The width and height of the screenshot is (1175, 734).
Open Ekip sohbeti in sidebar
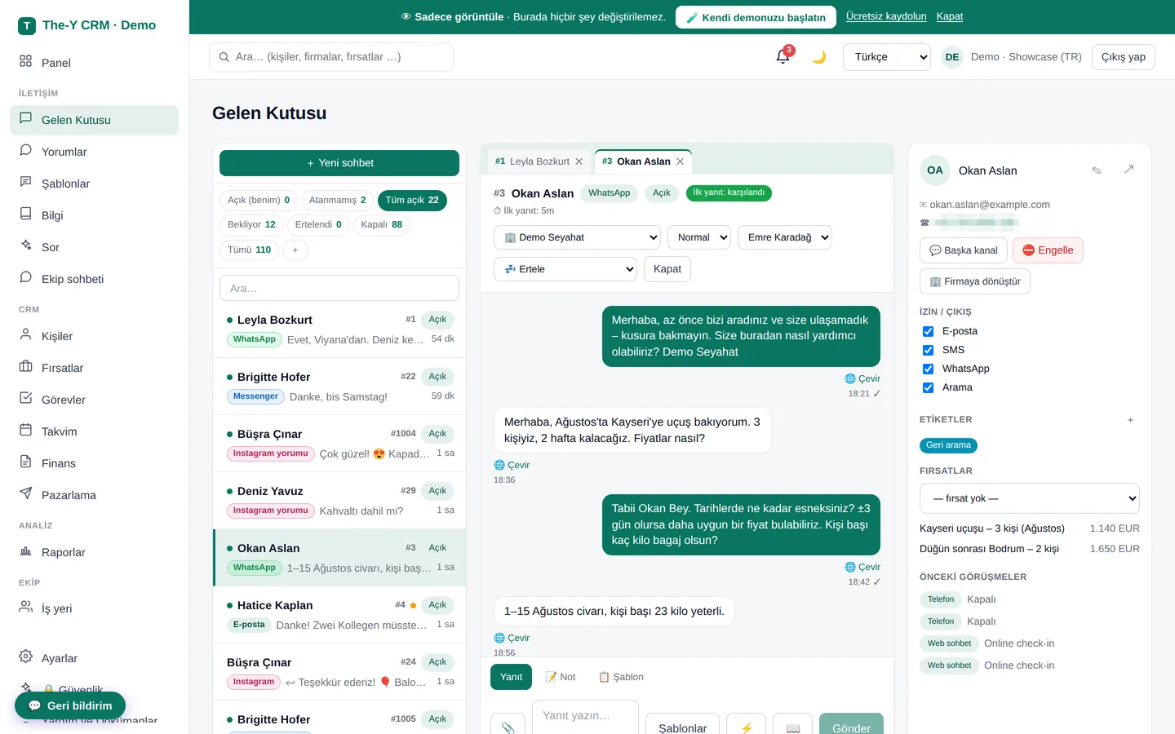coord(94,279)
